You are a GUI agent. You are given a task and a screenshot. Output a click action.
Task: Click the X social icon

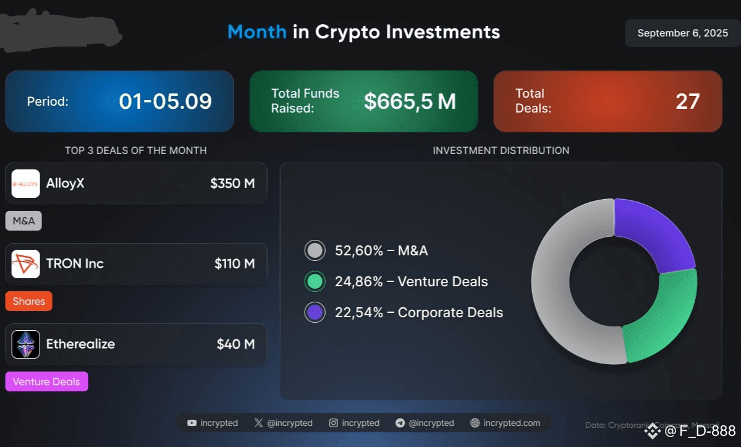click(258, 423)
